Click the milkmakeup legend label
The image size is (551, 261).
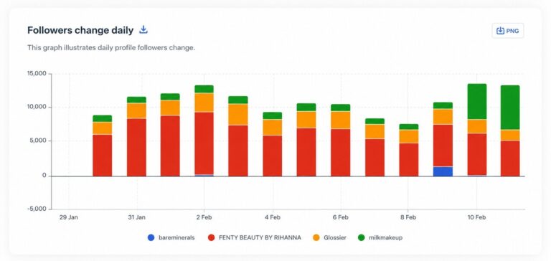pyautogui.click(x=385, y=238)
